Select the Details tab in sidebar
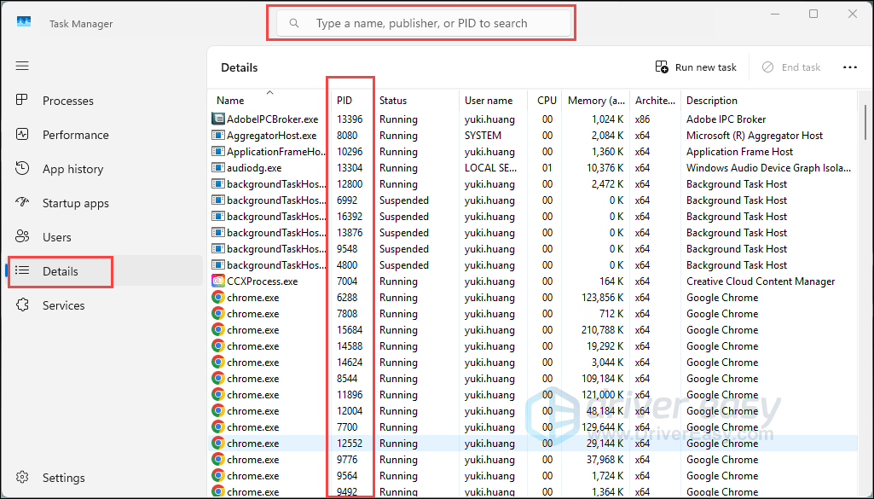Image resolution: width=874 pixels, height=499 pixels. 60,271
